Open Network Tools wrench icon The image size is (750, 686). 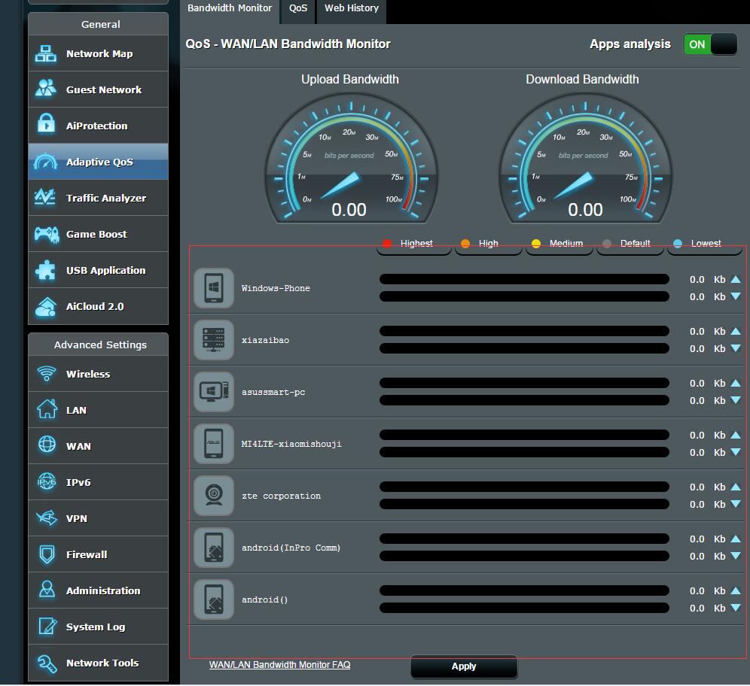coord(47,663)
